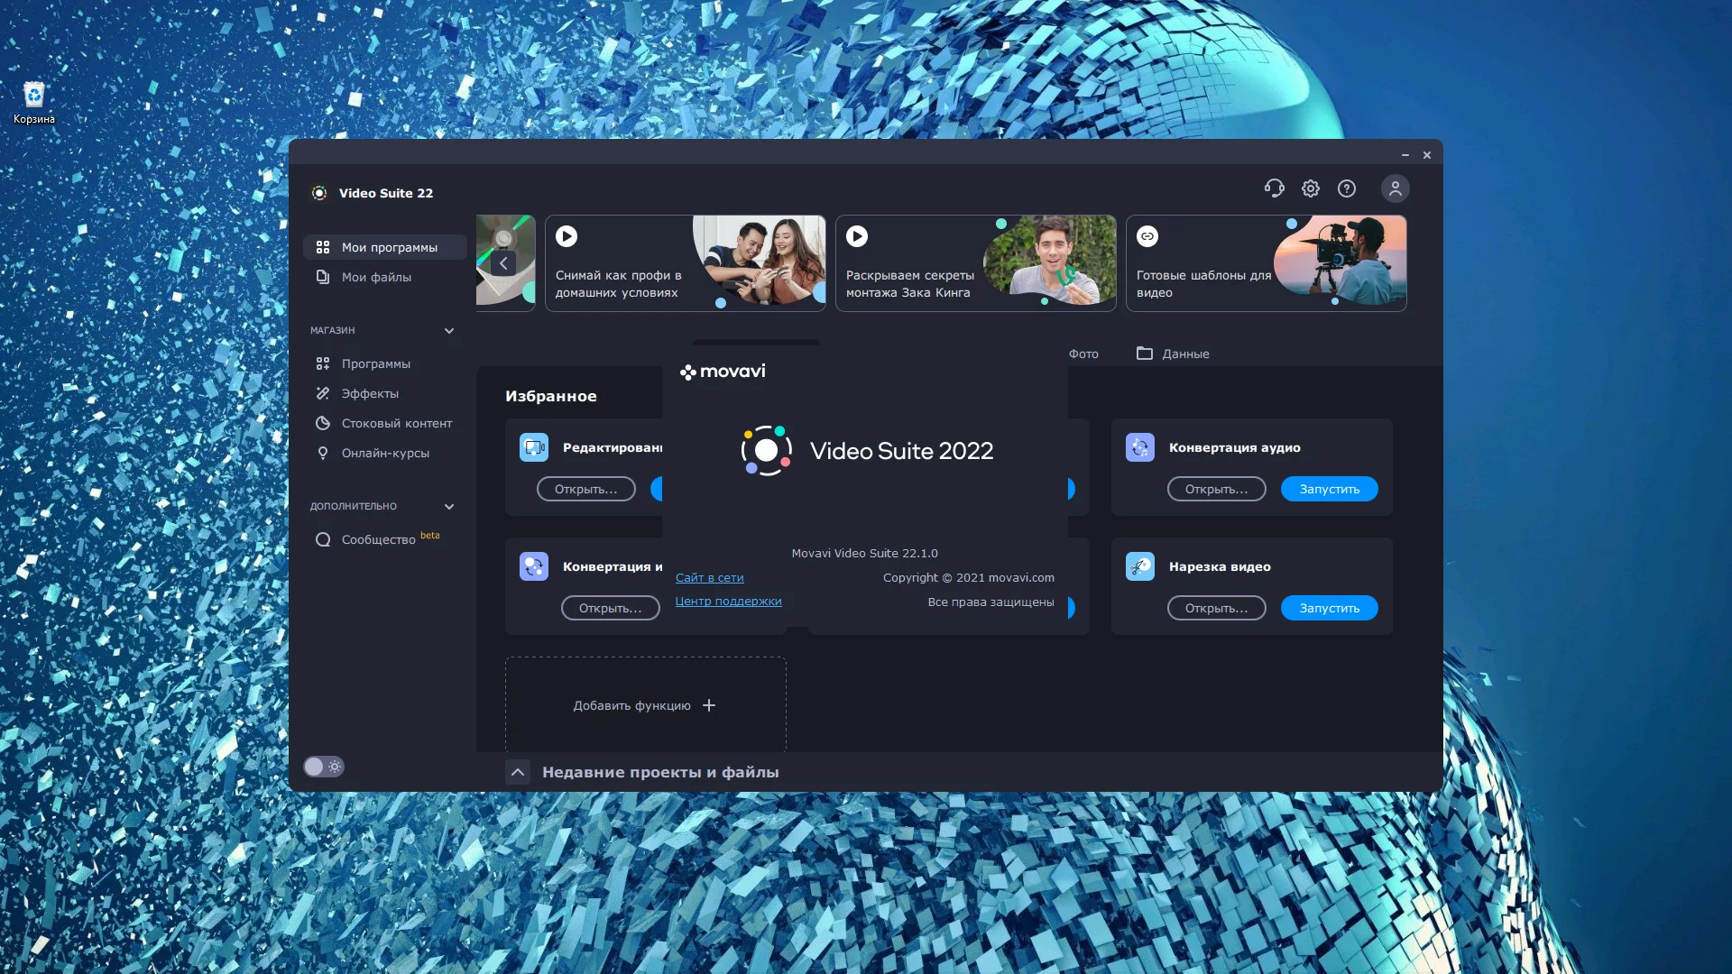This screenshot has width=1732, height=974.
Task: Click Запустить for Конвертация аудио
Action: [1330, 489]
